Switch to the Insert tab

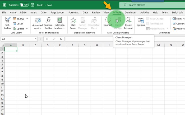pos(33,12)
